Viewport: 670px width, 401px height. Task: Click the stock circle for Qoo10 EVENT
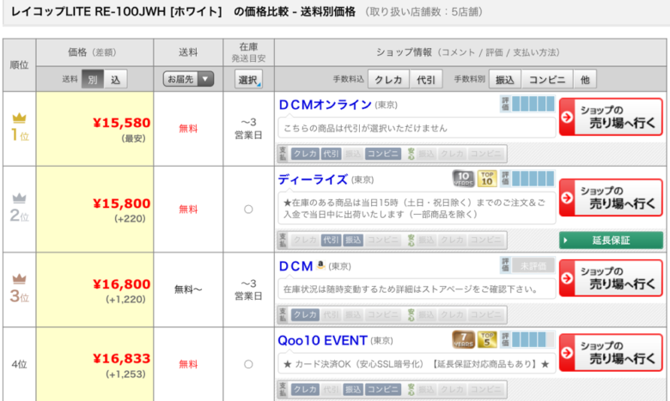(x=248, y=364)
